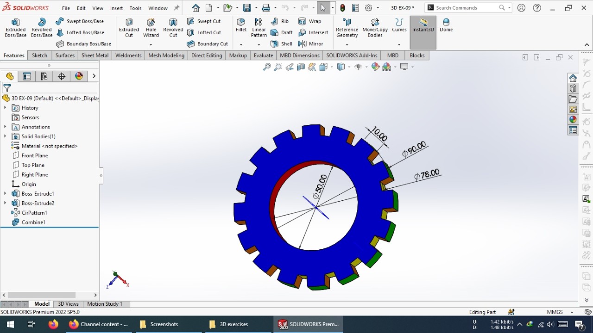Click the Wrap feature tool

(x=310, y=21)
